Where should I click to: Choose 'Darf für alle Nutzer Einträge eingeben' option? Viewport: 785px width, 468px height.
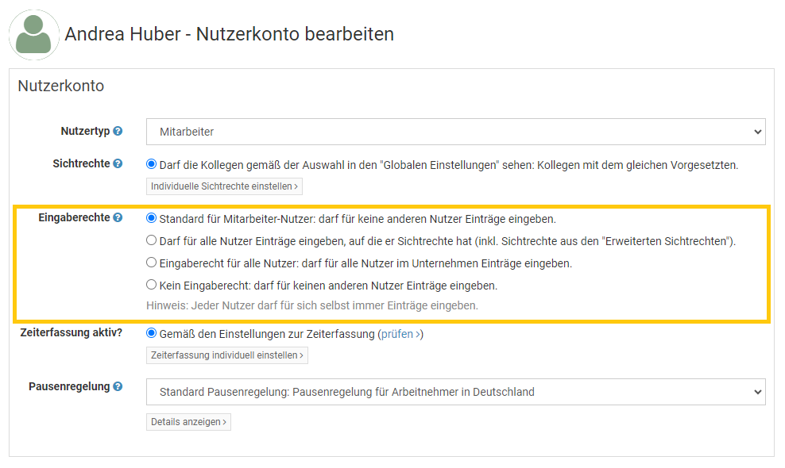coord(152,240)
